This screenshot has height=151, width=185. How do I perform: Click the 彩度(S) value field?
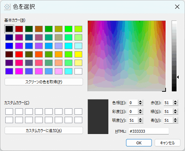[x=133, y=111]
